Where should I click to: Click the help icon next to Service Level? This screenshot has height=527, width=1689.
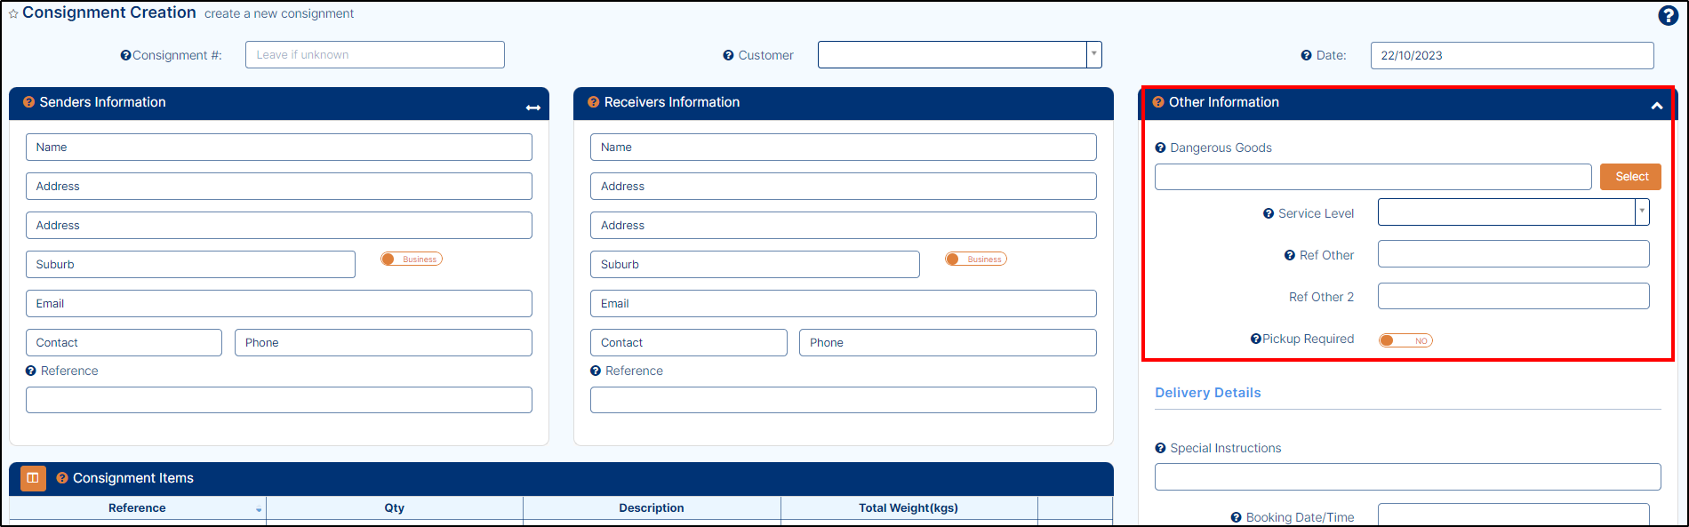[1269, 214]
